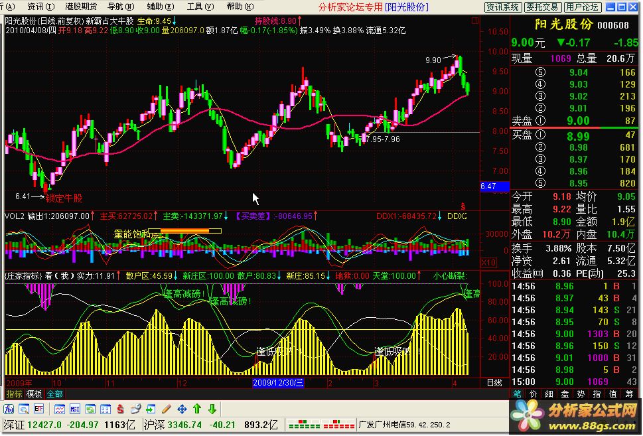Click the 买盘⑤ price 8.95
643x436 pixels.
(x=578, y=183)
